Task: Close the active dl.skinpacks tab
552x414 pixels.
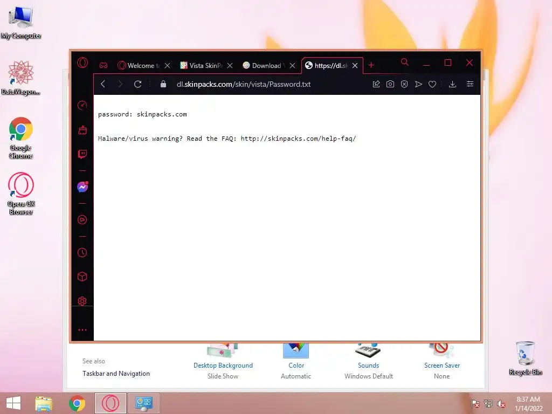Action: tap(355, 65)
